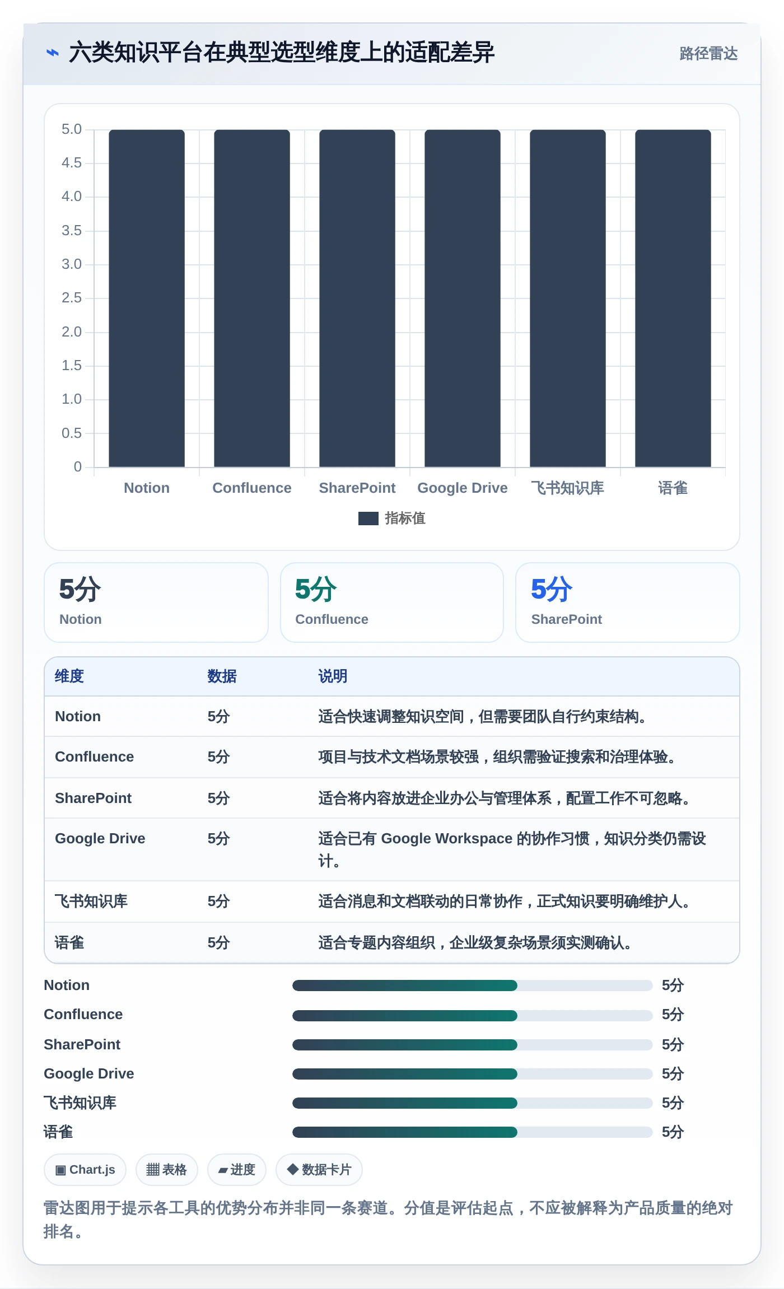Image resolution: width=784 pixels, height=1289 pixels.
Task: Click the 数据 column header
Action: (222, 676)
